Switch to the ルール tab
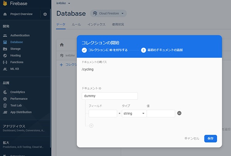Image resolution: width=231 pixels, height=156 pixels. (x=76, y=25)
